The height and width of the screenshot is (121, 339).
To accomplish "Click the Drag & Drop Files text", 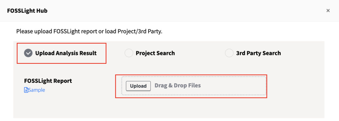I will 178,85.
